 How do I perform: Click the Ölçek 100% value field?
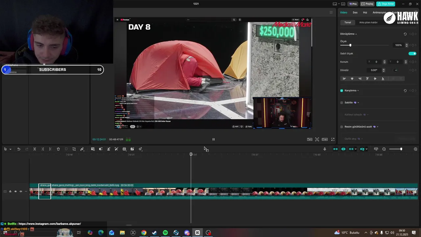(398, 45)
